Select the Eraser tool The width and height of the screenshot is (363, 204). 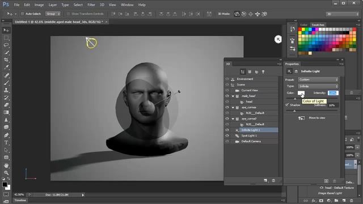[x=6, y=105]
